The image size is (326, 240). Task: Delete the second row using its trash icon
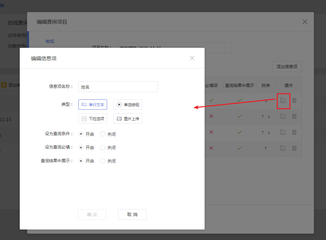(294, 116)
